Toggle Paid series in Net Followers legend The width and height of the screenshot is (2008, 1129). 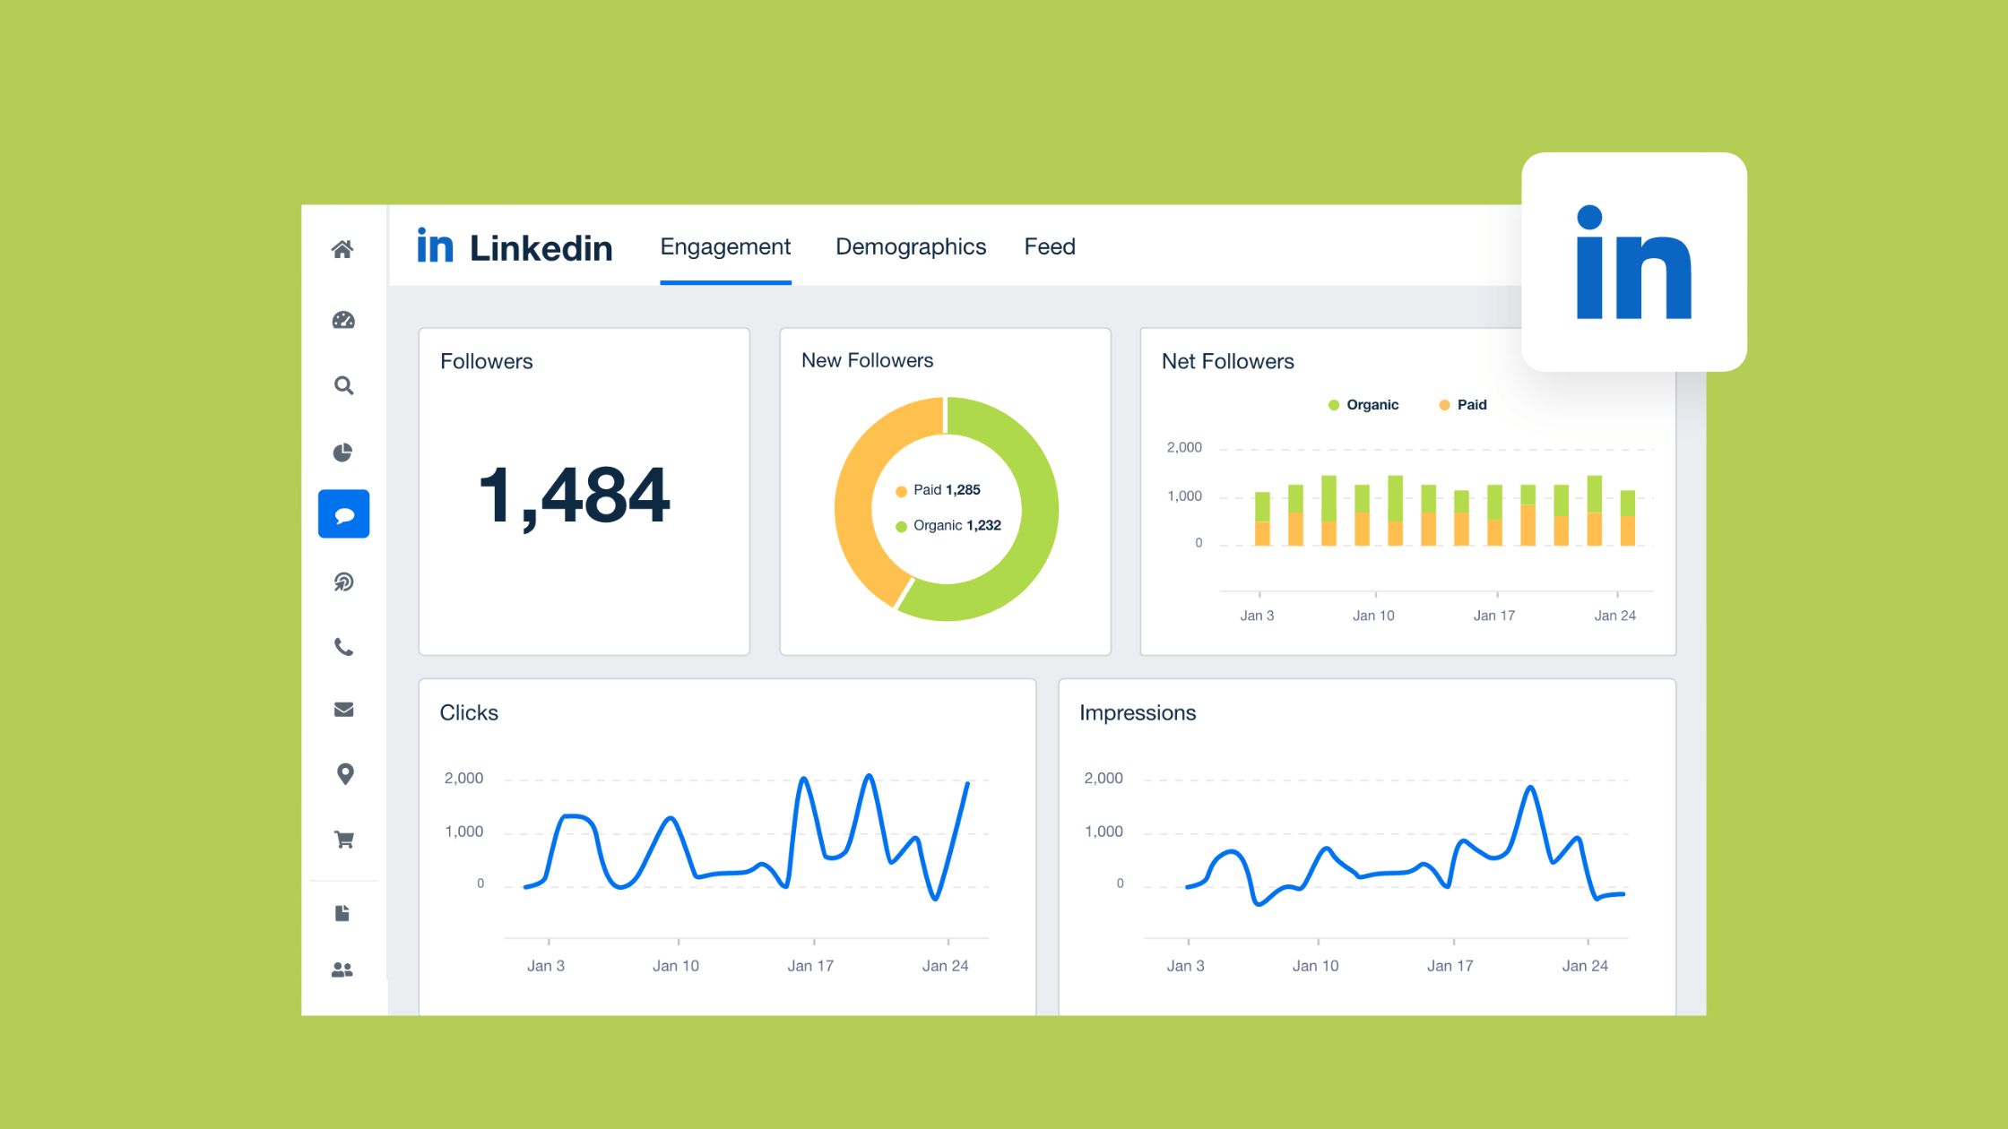(x=1463, y=405)
